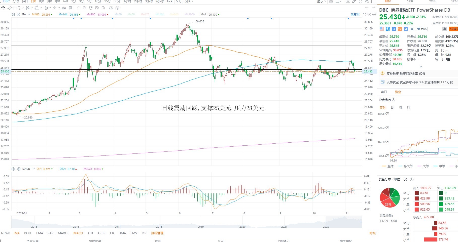
Task: Remove the MACD indicator with its X button
Action: coord(19,169)
